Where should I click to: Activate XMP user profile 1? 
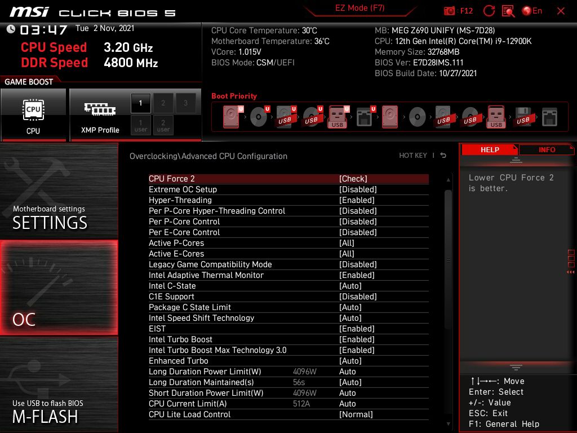tap(140, 125)
